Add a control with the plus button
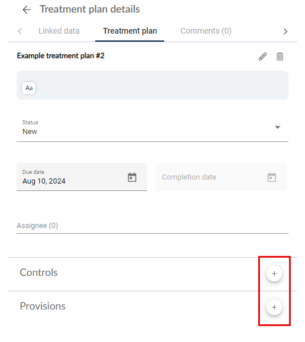The width and height of the screenshot is (305, 342). coord(274,274)
